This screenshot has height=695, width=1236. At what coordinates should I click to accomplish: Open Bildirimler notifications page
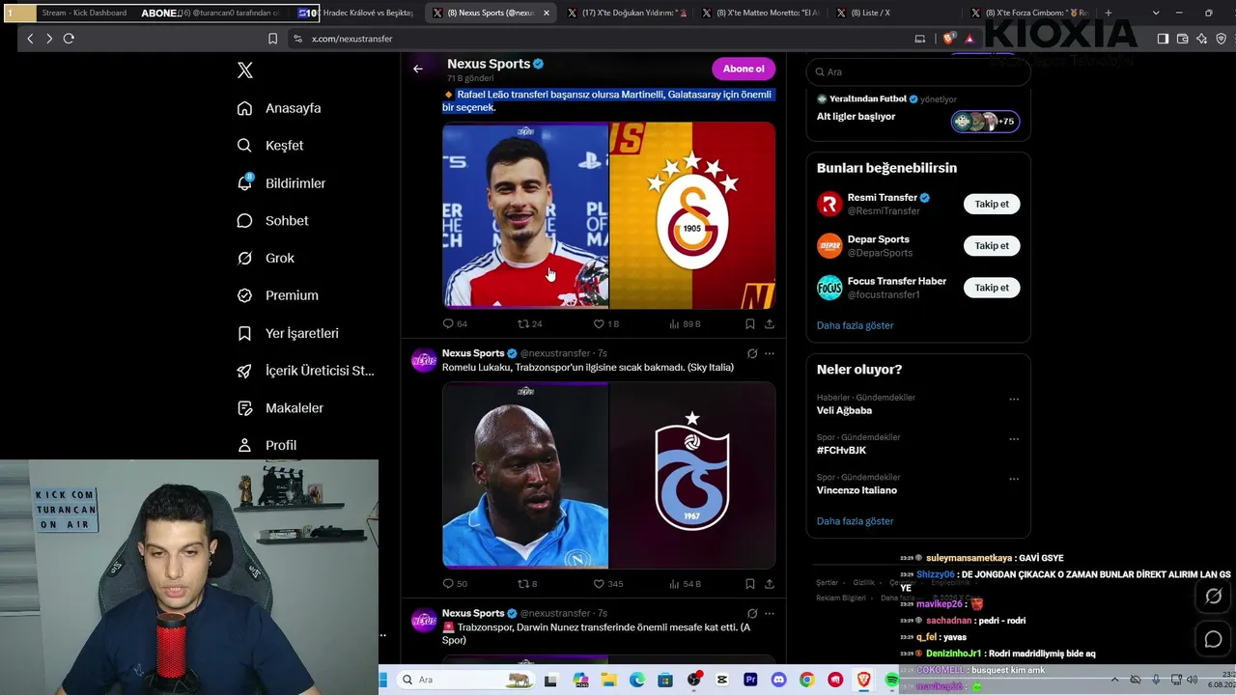pos(281,183)
